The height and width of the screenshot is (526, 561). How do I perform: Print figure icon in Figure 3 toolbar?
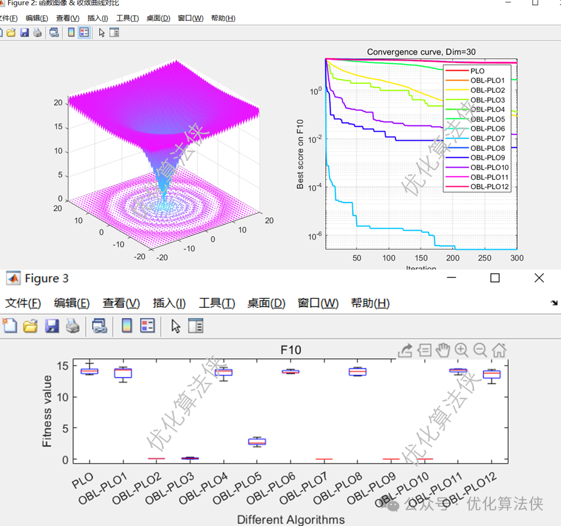tap(73, 326)
